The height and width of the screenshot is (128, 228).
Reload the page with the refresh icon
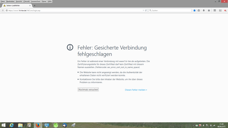146,11
